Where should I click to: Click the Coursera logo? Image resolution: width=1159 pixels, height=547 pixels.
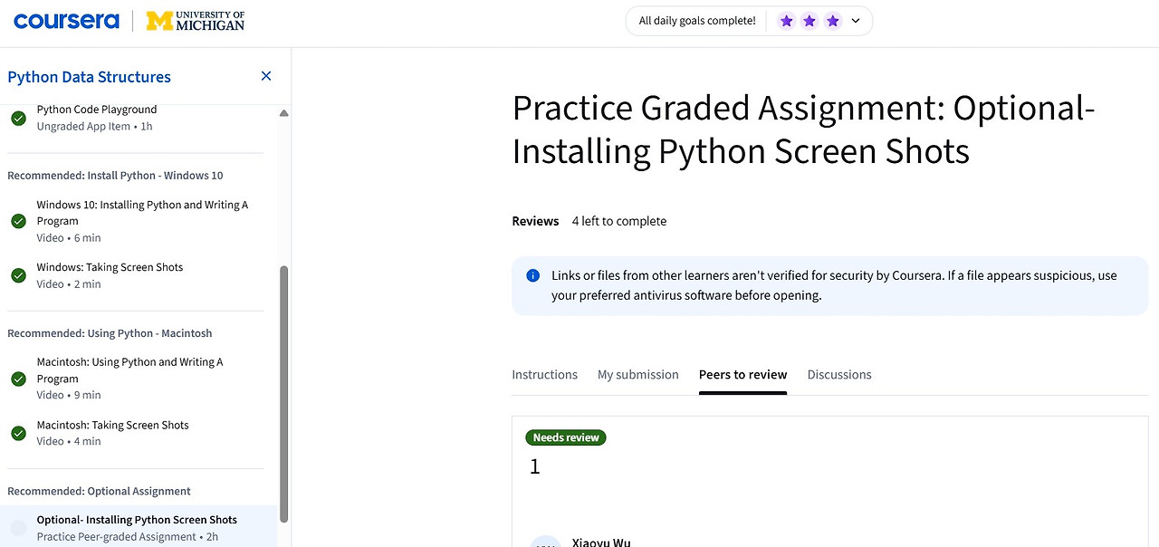tap(66, 21)
